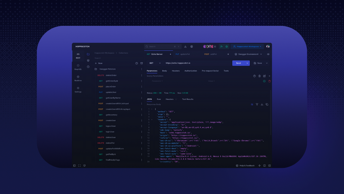Toggle right panel icon in footer
Image resolution: width=344 pixels, height=194 pixels.
270,166
